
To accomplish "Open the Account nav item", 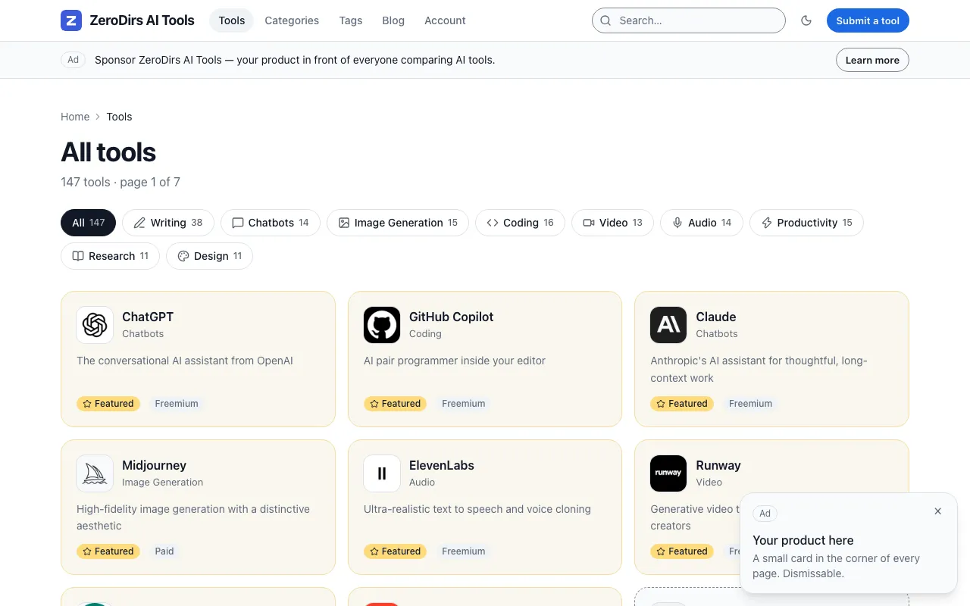I will (x=445, y=20).
